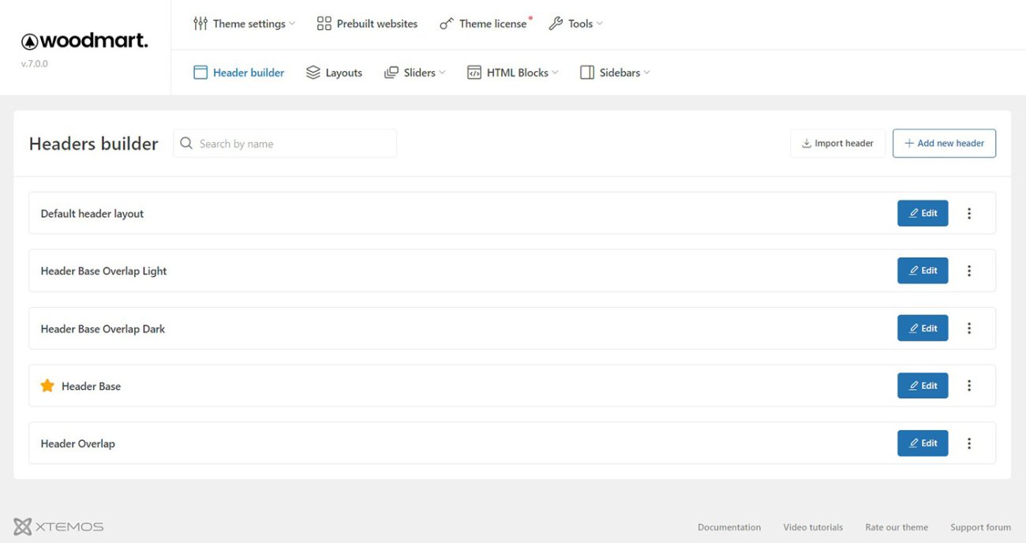This screenshot has width=1026, height=543.
Task: Open three-dot menu for Header Base Overlap Dark
Action: click(969, 328)
